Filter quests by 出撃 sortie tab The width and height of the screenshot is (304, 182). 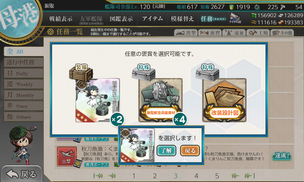[x=186, y=33]
